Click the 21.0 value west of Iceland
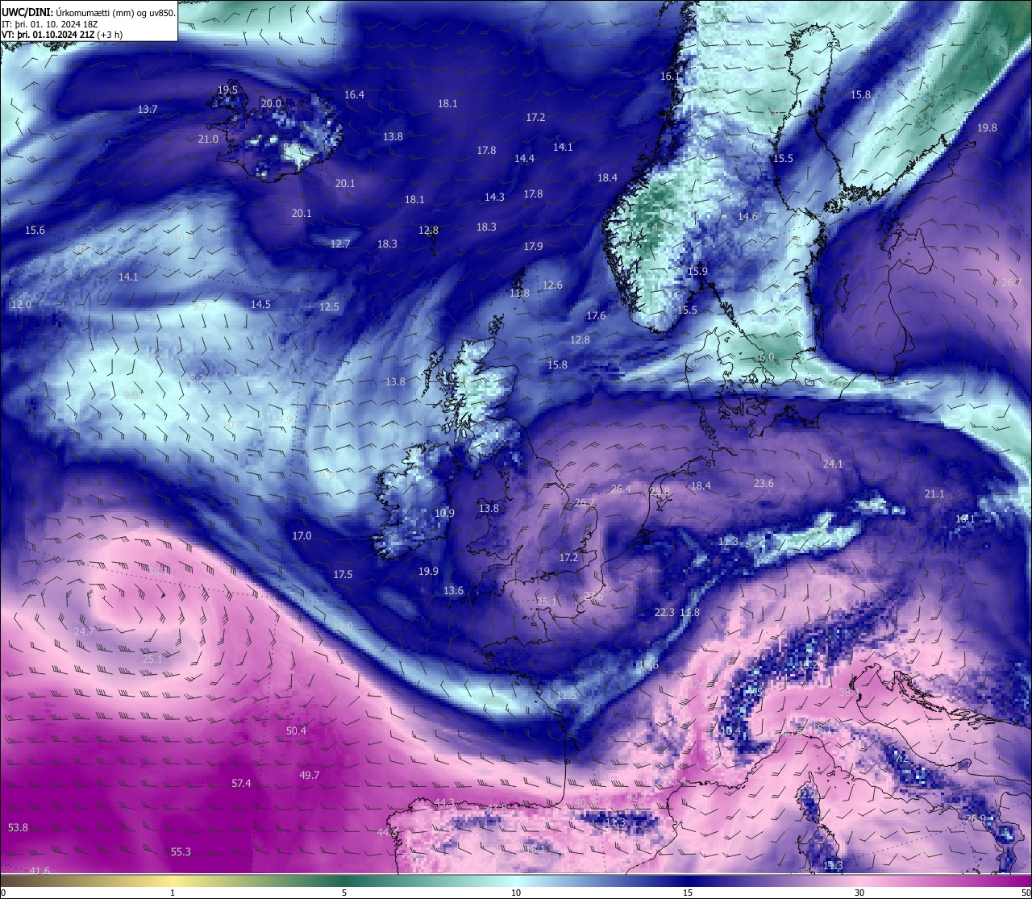The image size is (1032, 899). click(x=208, y=139)
